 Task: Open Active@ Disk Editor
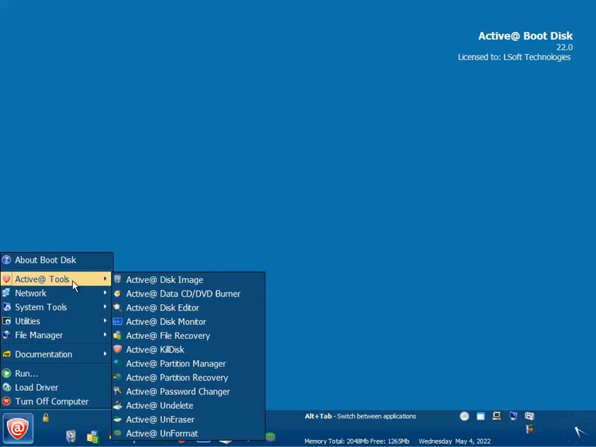click(189, 308)
